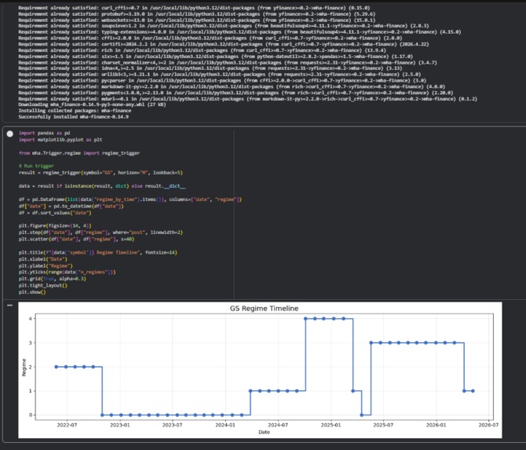
Task: Click the protobuf>=3.19.0 requirement line
Action: point(197,14)
